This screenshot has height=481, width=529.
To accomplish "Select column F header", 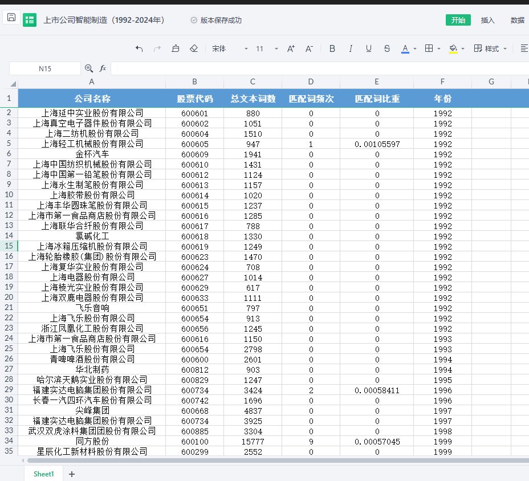I will coord(442,81).
